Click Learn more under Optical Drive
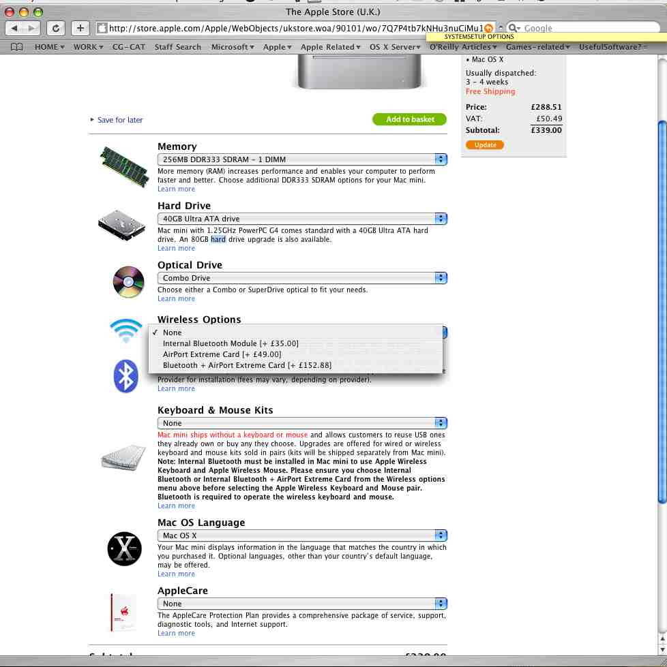Image resolution: width=667 pixels, height=667 pixels. 177,298
